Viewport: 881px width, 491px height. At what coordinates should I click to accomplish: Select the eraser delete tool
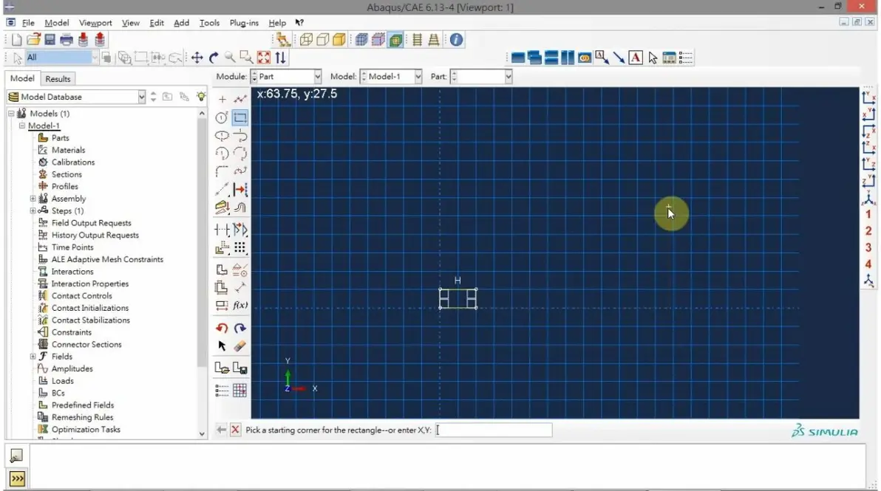[x=240, y=346]
